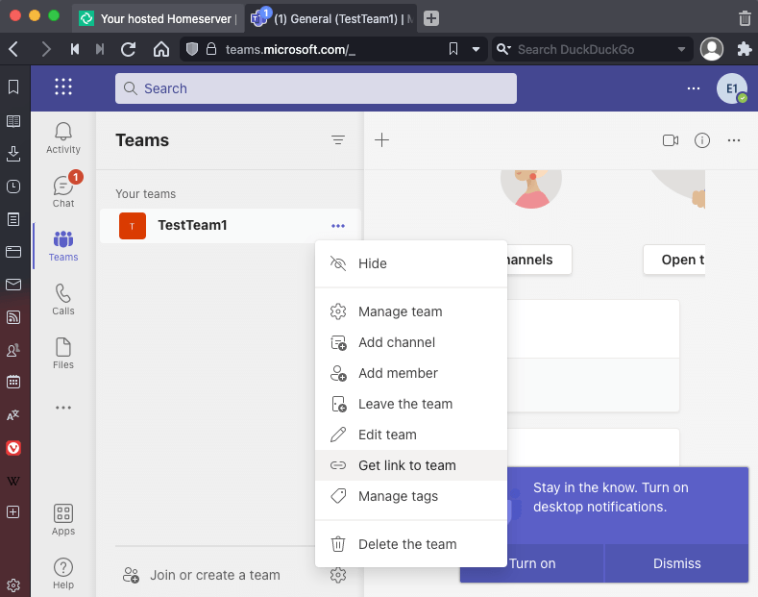This screenshot has width=758, height=597.
Task: Go back in browser history
Action: (x=13, y=49)
